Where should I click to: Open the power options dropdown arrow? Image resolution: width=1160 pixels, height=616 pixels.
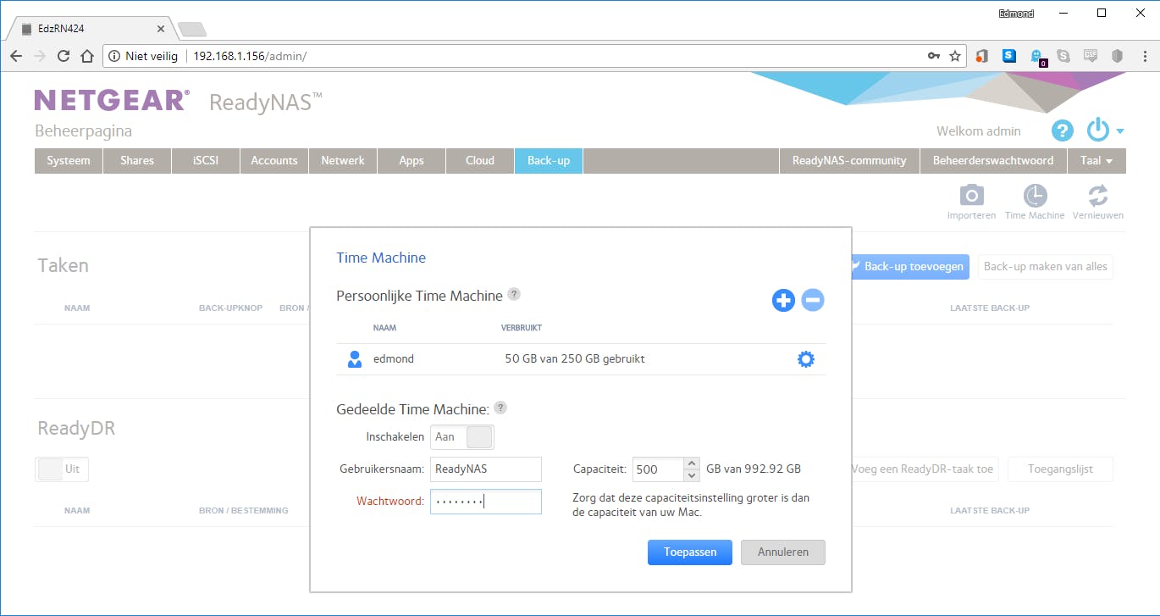(1120, 131)
